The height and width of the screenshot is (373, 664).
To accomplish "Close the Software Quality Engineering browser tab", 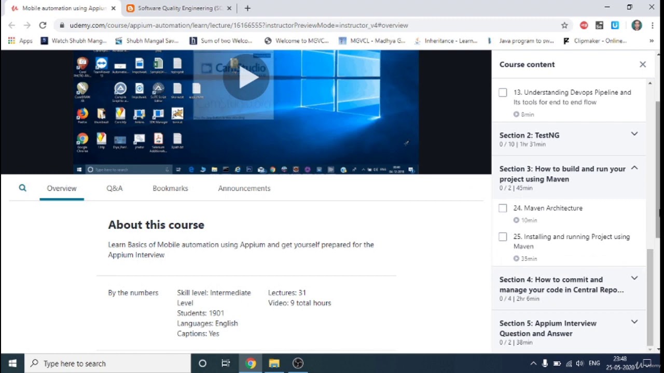I will [229, 8].
